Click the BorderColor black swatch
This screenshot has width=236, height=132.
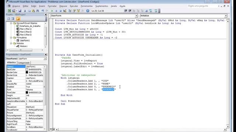click(x=27, y=72)
